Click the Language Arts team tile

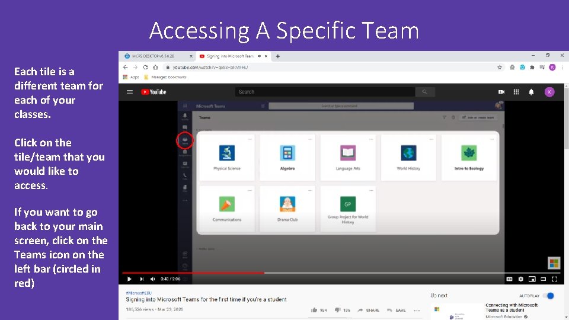coord(348,158)
